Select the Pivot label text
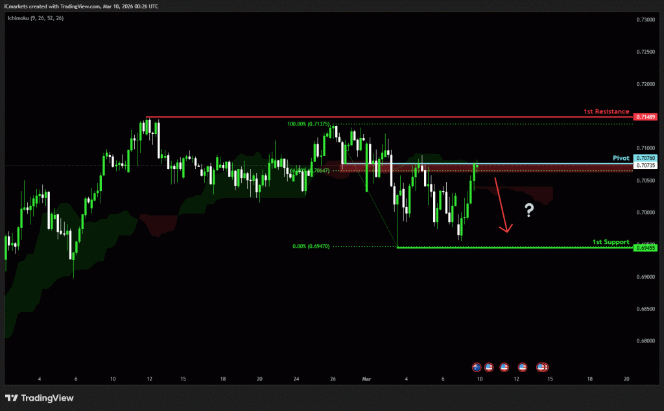The height and width of the screenshot is (411, 664). click(x=621, y=158)
